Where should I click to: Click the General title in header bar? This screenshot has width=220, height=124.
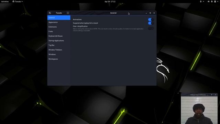pos(113,13)
